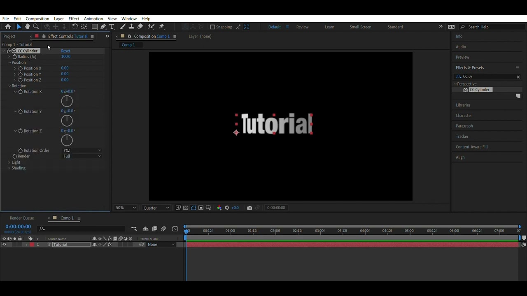The image size is (527, 296).
Task: Select the Selection arrow tool
Action: click(x=19, y=27)
